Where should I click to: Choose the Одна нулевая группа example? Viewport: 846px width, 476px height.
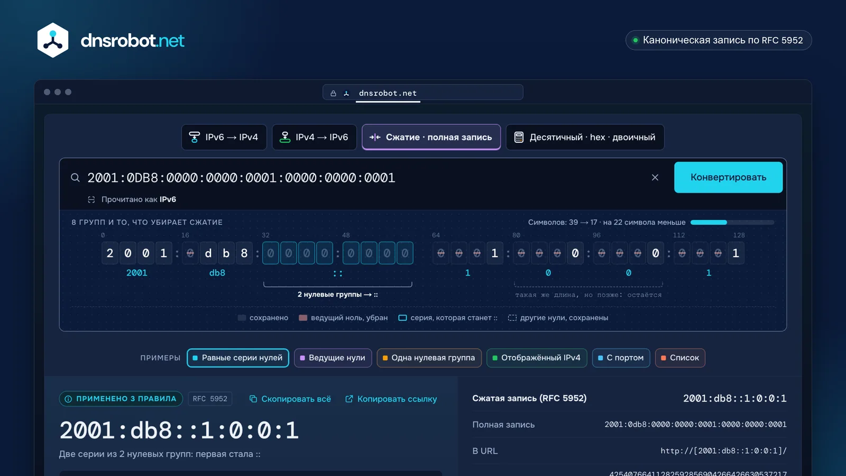(x=429, y=358)
